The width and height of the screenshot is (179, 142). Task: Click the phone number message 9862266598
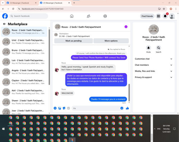coord(67,93)
